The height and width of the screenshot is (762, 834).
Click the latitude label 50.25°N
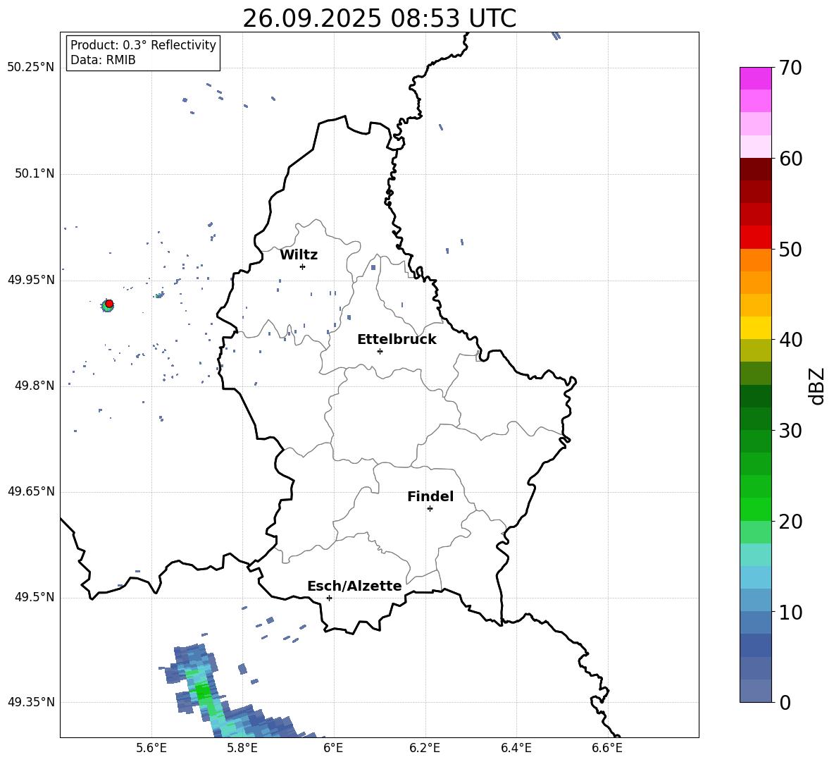[31, 68]
